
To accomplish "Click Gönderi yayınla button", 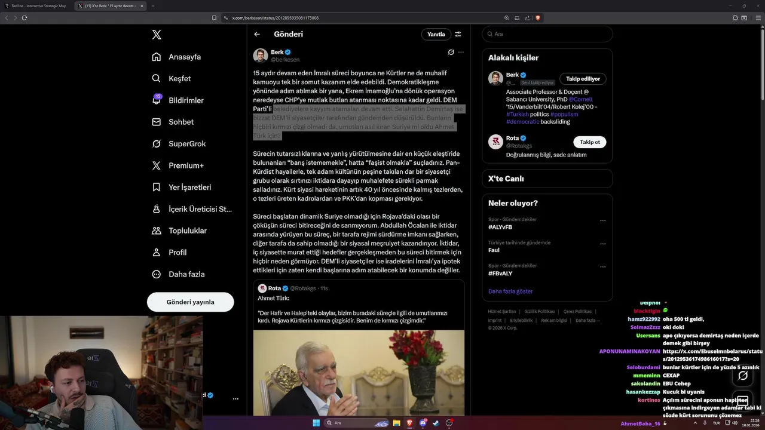I will (190, 302).
